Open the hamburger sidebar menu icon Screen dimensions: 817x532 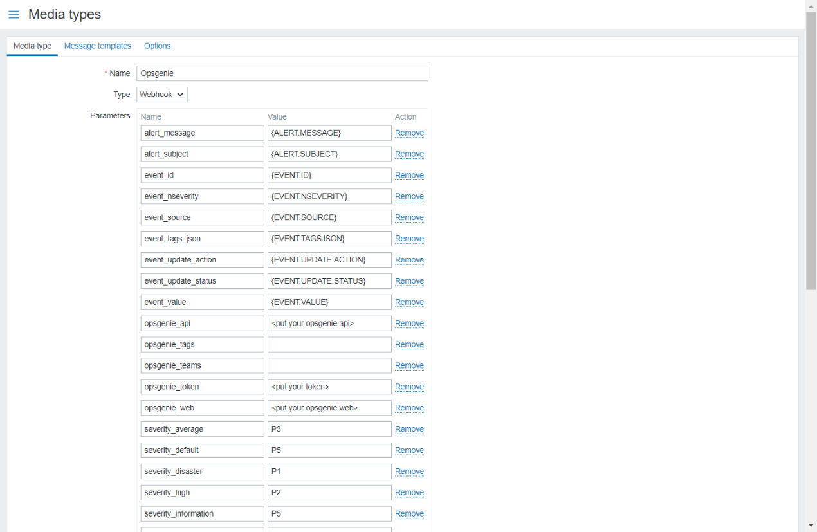pyautogui.click(x=14, y=15)
